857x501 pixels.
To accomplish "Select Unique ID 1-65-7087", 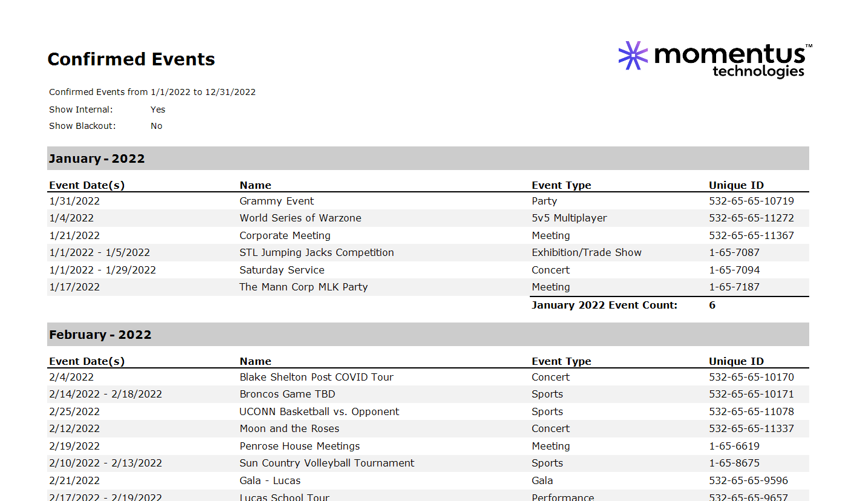I will (x=734, y=252).
